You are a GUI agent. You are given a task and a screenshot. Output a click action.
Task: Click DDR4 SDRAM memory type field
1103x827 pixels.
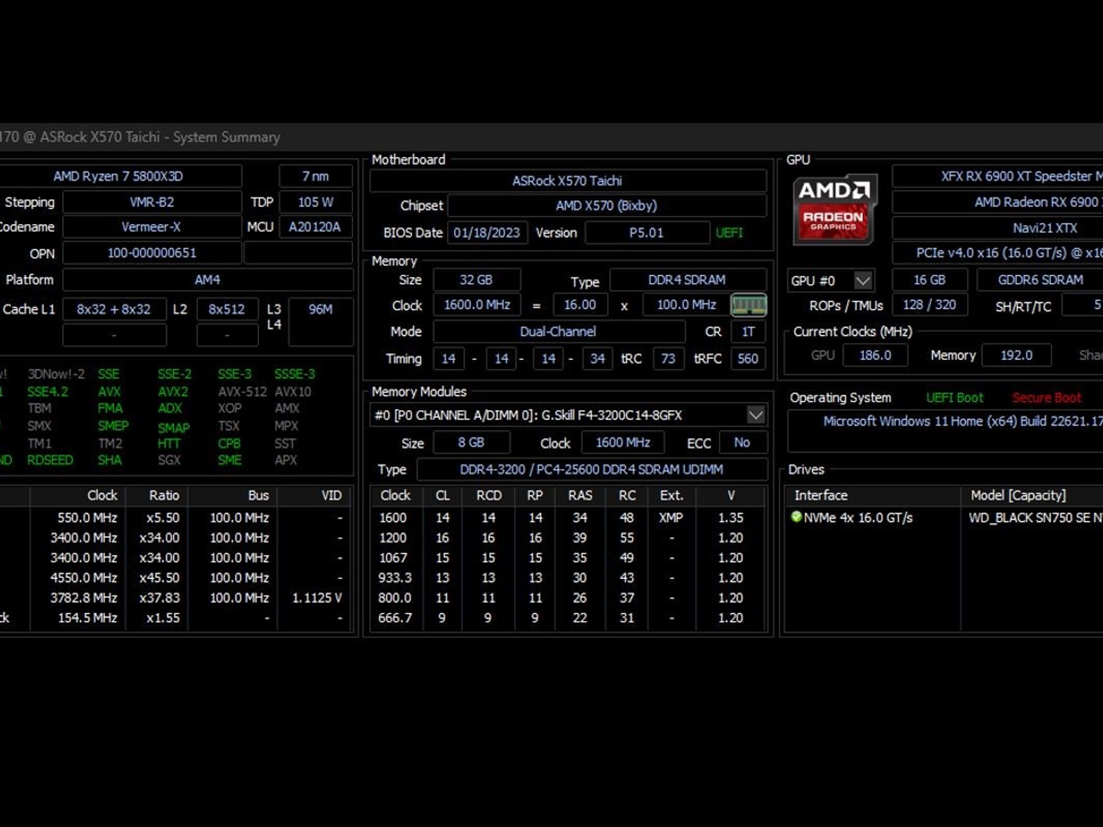[687, 280]
